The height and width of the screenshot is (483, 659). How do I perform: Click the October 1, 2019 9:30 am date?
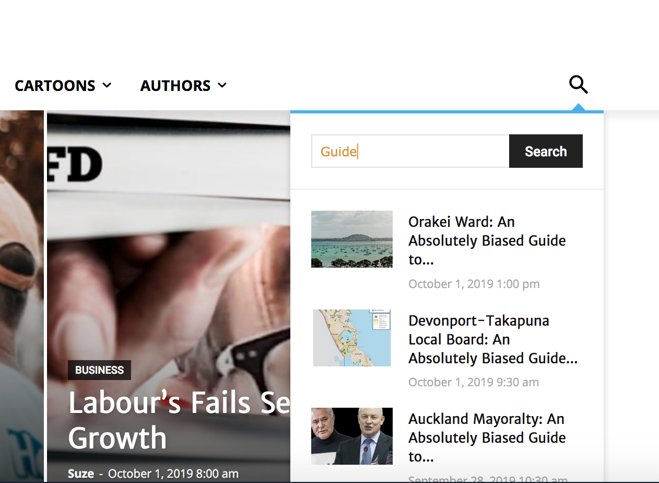coord(474,382)
